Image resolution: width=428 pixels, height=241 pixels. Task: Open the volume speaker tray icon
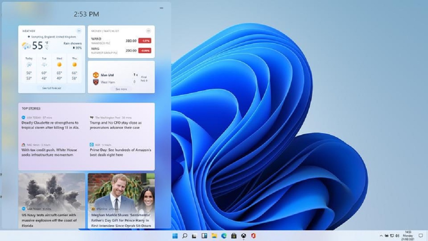click(x=397, y=236)
